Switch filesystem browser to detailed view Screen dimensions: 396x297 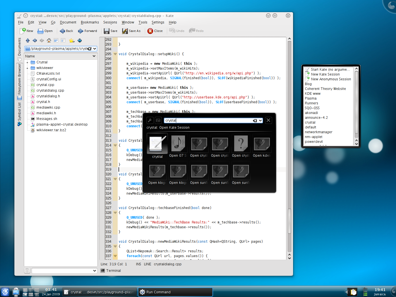[63, 40]
